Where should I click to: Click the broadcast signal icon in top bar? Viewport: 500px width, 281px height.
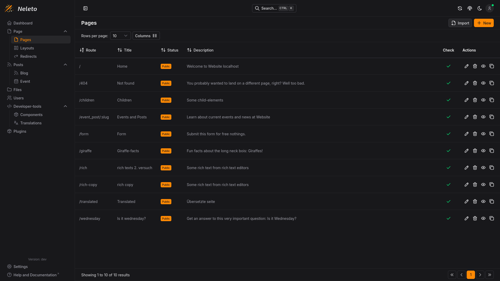(470, 8)
